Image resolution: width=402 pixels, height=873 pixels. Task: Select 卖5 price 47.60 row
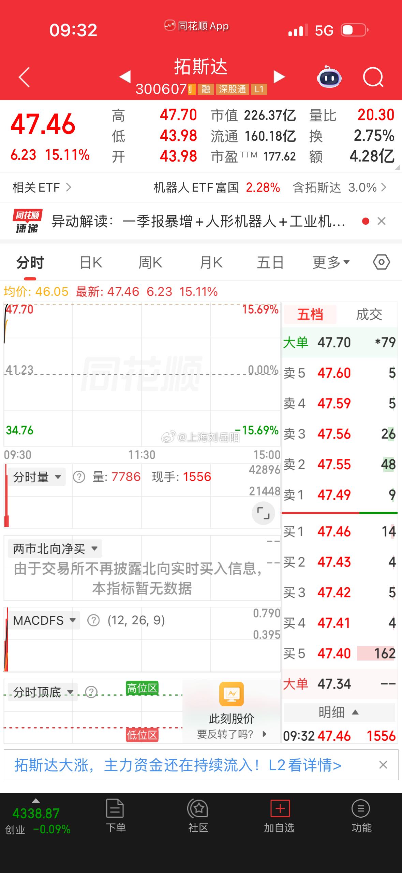click(x=339, y=373)
